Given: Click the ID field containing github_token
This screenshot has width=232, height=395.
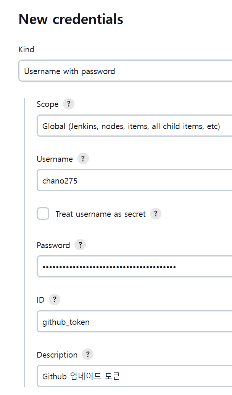Looking at the screenshot, I should [134, 322].
